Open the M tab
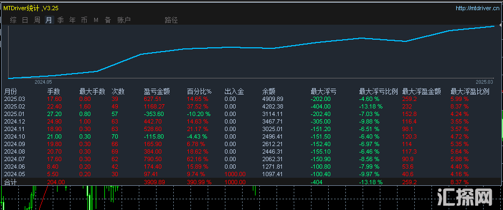503x210 pixels. pos(96,20)
